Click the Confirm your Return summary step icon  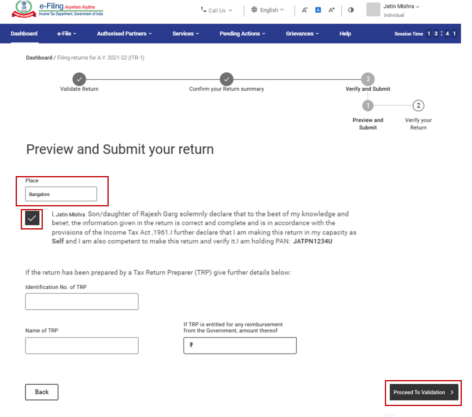227,79
